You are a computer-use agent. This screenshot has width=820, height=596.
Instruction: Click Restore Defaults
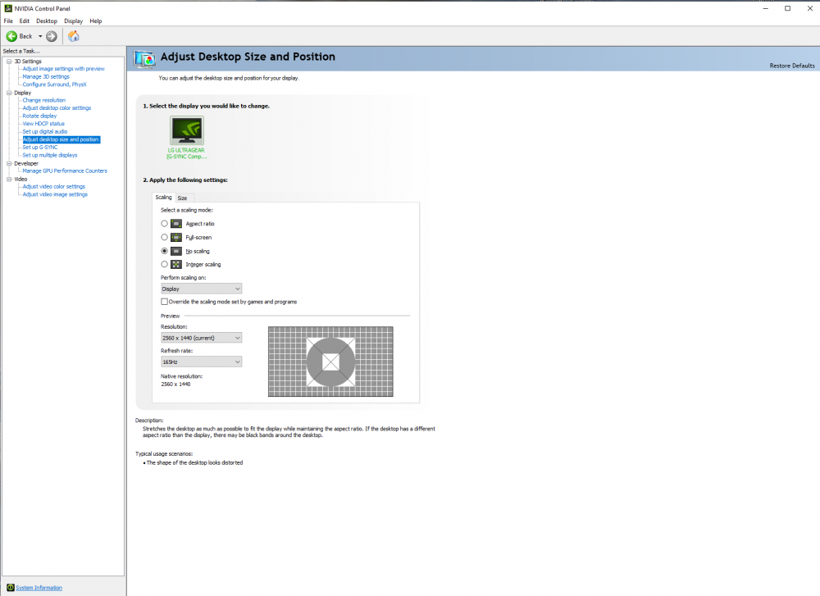[x=791, y=66]
